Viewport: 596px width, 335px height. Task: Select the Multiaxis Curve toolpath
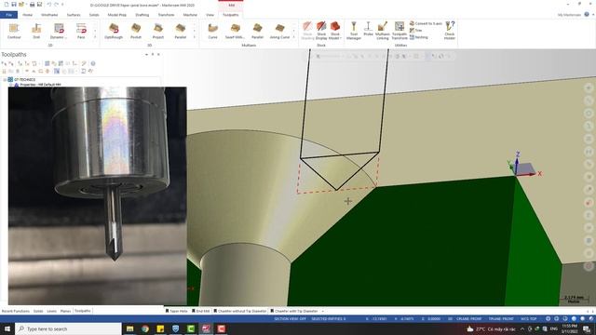(213, 31)
